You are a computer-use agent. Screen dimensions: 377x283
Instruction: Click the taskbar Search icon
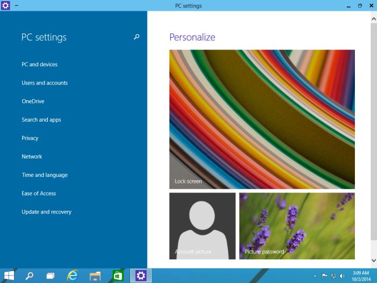tap(30, 275)
